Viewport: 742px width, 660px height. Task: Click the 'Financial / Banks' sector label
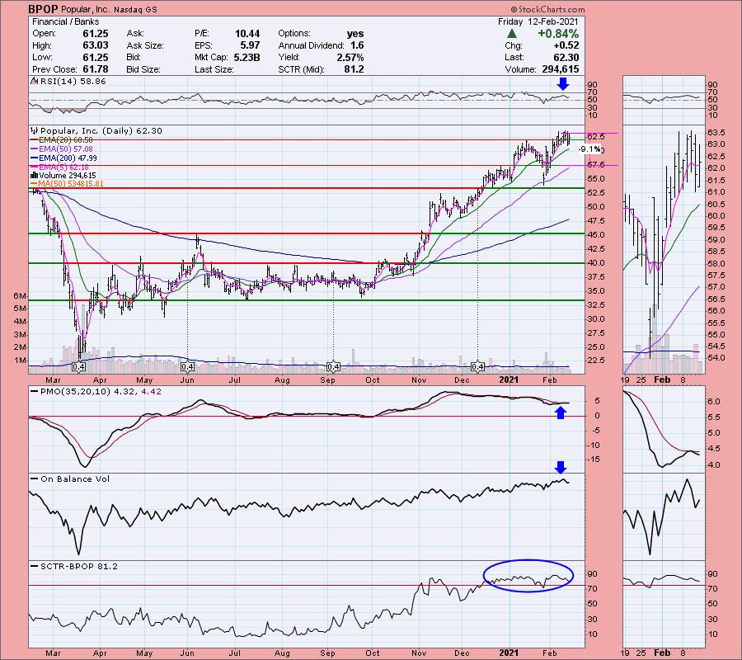coord(66,21)
